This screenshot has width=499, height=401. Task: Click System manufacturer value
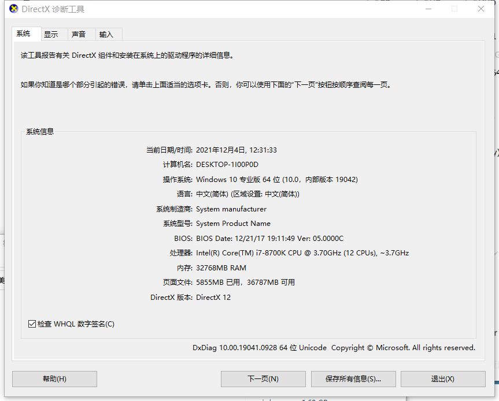point(231,209)
